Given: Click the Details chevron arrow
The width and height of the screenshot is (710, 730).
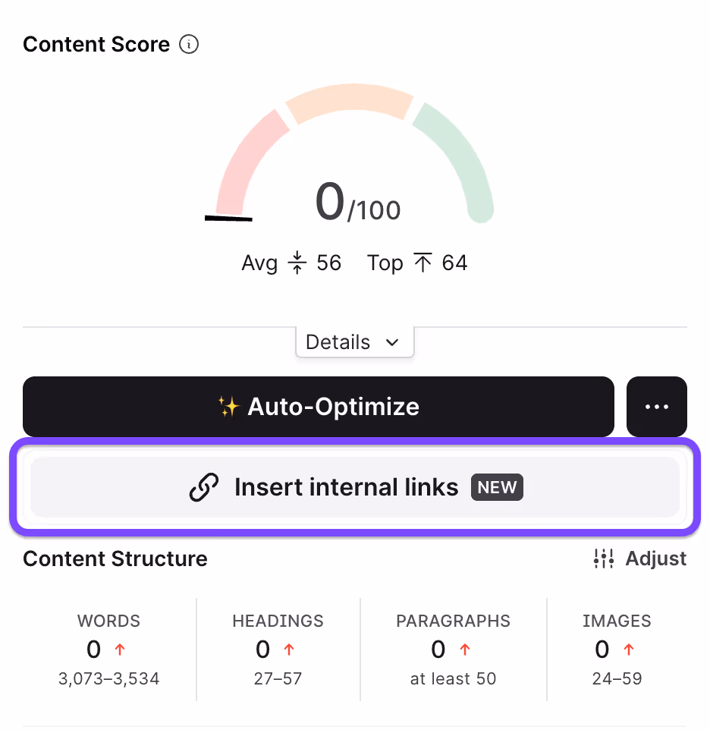Looking at the screenshot, I should (x=392, y=343).
